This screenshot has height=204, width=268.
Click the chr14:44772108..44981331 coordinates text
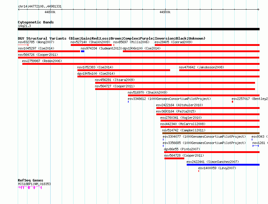coord(40,6)
